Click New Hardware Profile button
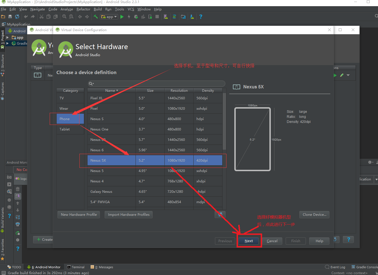This screenshot has height=275, width=378. tap(79, 214)
